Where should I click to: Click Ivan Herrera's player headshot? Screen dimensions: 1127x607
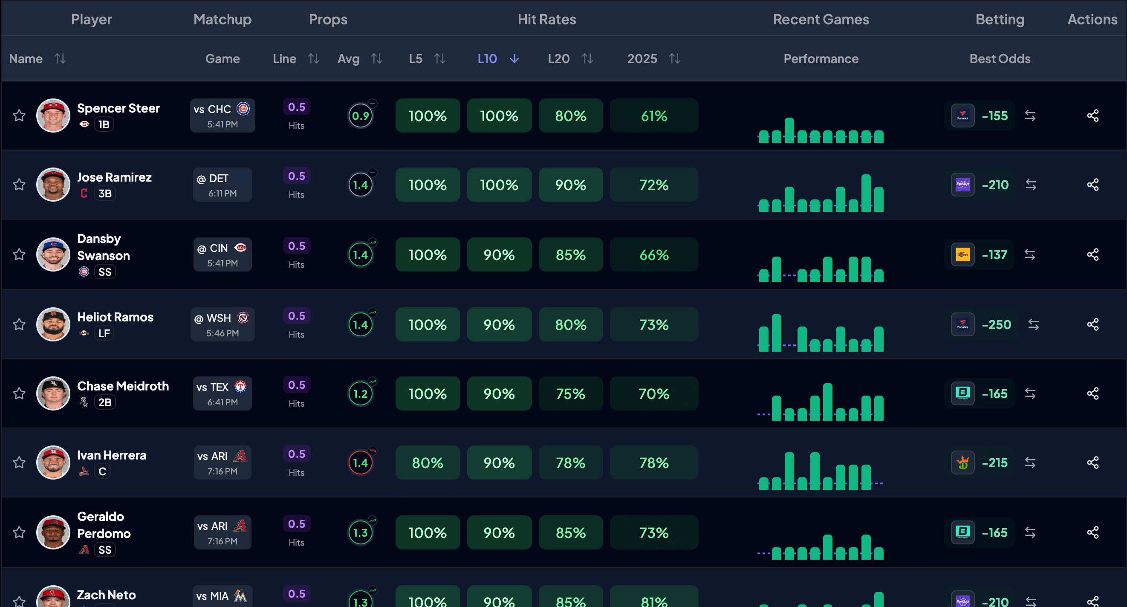53,462
